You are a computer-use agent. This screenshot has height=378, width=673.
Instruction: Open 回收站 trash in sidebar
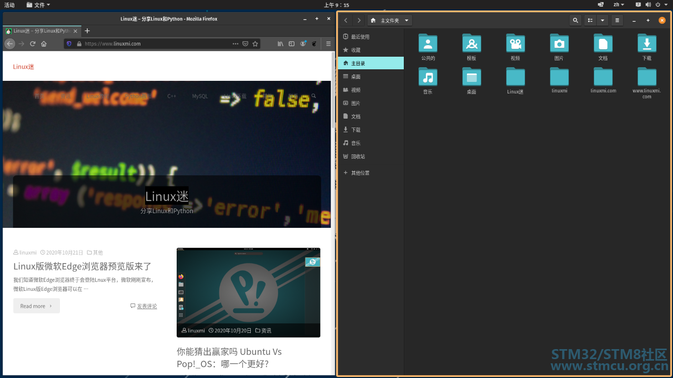click(x=371, y=156)
